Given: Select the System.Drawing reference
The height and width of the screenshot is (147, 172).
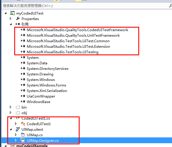Looking at the screenshot, I should 40,74.
